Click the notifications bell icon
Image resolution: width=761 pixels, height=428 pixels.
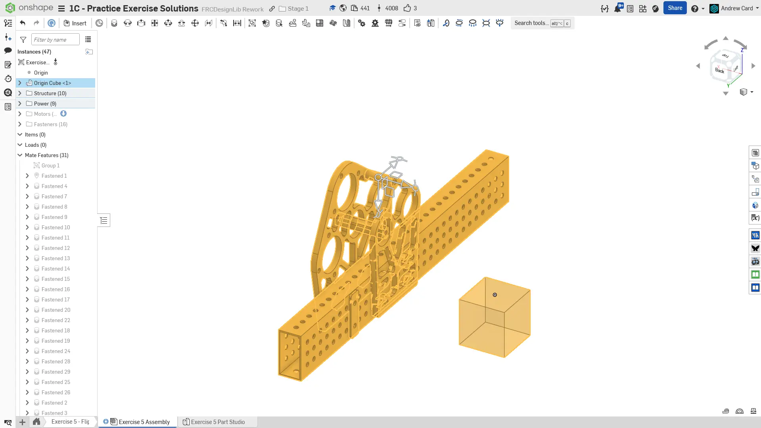(617, 8)
